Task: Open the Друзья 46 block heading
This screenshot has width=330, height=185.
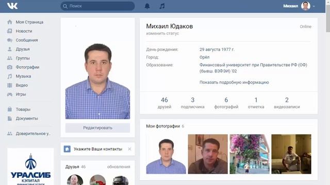Action: 75,166
